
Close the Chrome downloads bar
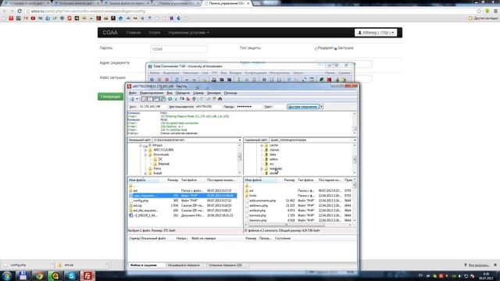[x=495, y=265]
